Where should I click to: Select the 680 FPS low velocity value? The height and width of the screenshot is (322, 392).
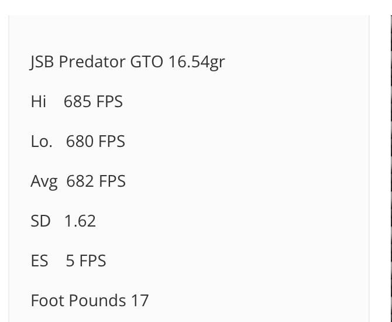pyautogui.click(x=95, y=141)
